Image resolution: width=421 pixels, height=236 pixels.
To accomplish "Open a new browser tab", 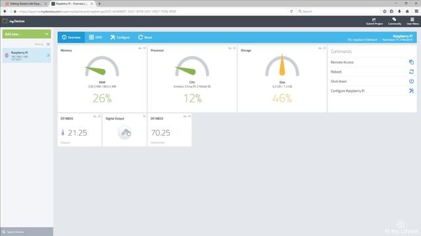I will click(x=99, y=4).
